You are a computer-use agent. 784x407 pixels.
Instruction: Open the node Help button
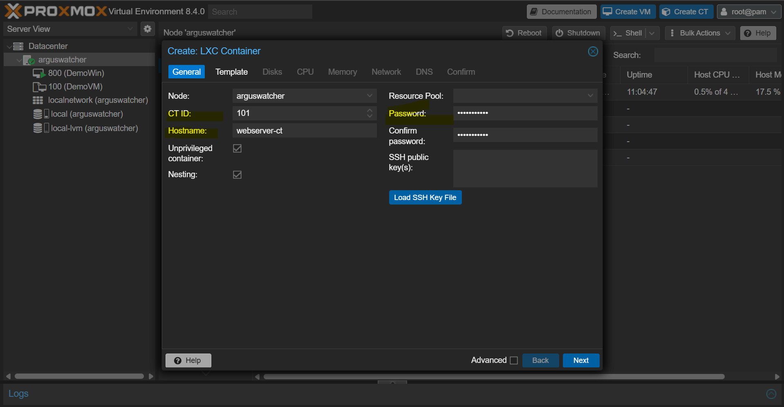(758, 33)
